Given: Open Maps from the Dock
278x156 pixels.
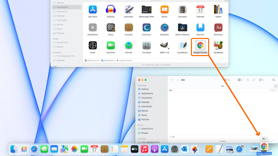Looking at the screenshot, I should 64,149.
